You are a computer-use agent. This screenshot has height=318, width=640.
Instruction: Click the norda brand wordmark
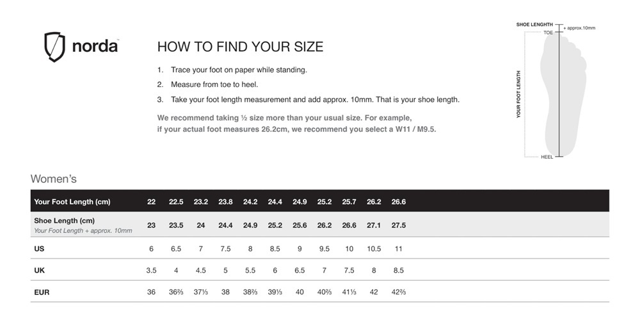point(95,47)
